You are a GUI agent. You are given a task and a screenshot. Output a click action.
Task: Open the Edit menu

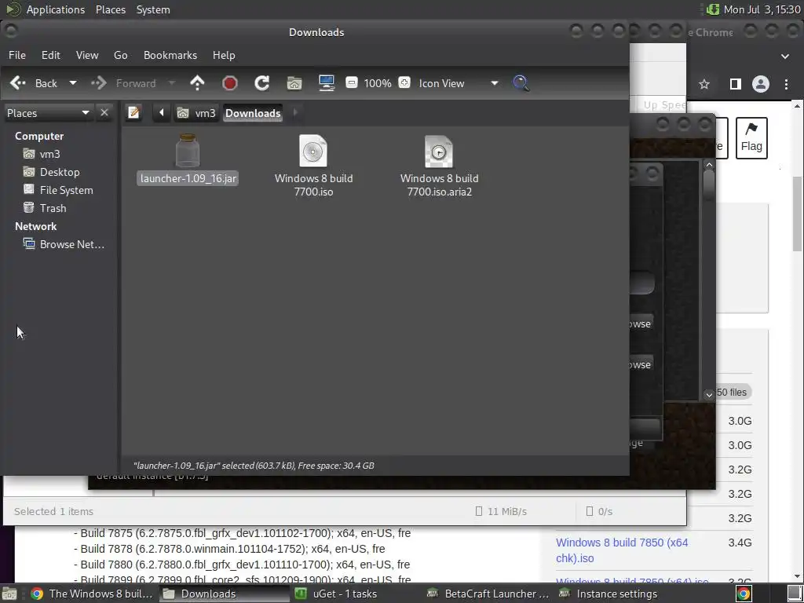(51, 55)
